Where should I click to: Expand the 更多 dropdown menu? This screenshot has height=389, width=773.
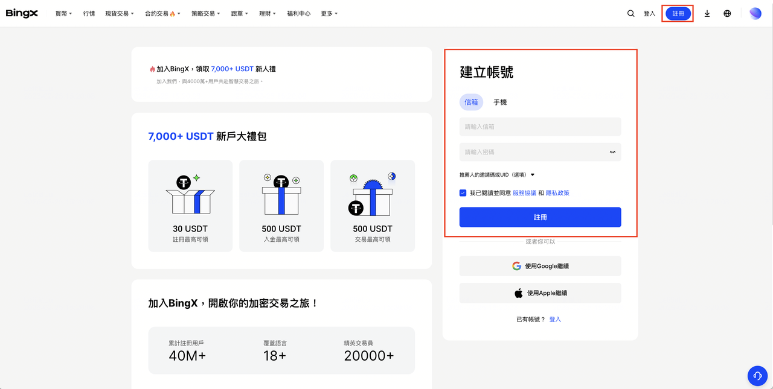pos(329,13)
